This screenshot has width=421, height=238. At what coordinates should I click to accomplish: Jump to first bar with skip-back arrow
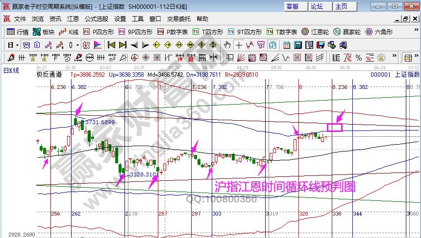click(112, 45)
